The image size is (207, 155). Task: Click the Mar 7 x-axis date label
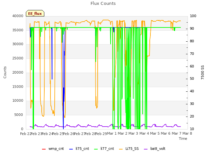[x=177, y=134]
